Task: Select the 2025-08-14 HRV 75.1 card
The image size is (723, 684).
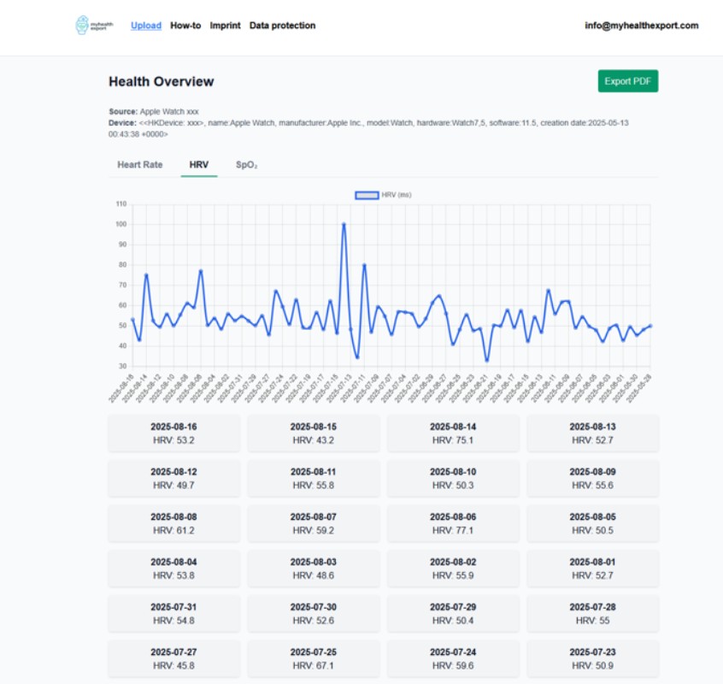Action: 453,433
